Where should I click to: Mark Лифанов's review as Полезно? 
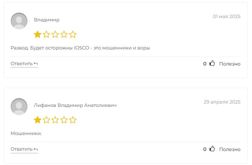tap(230, 149)
